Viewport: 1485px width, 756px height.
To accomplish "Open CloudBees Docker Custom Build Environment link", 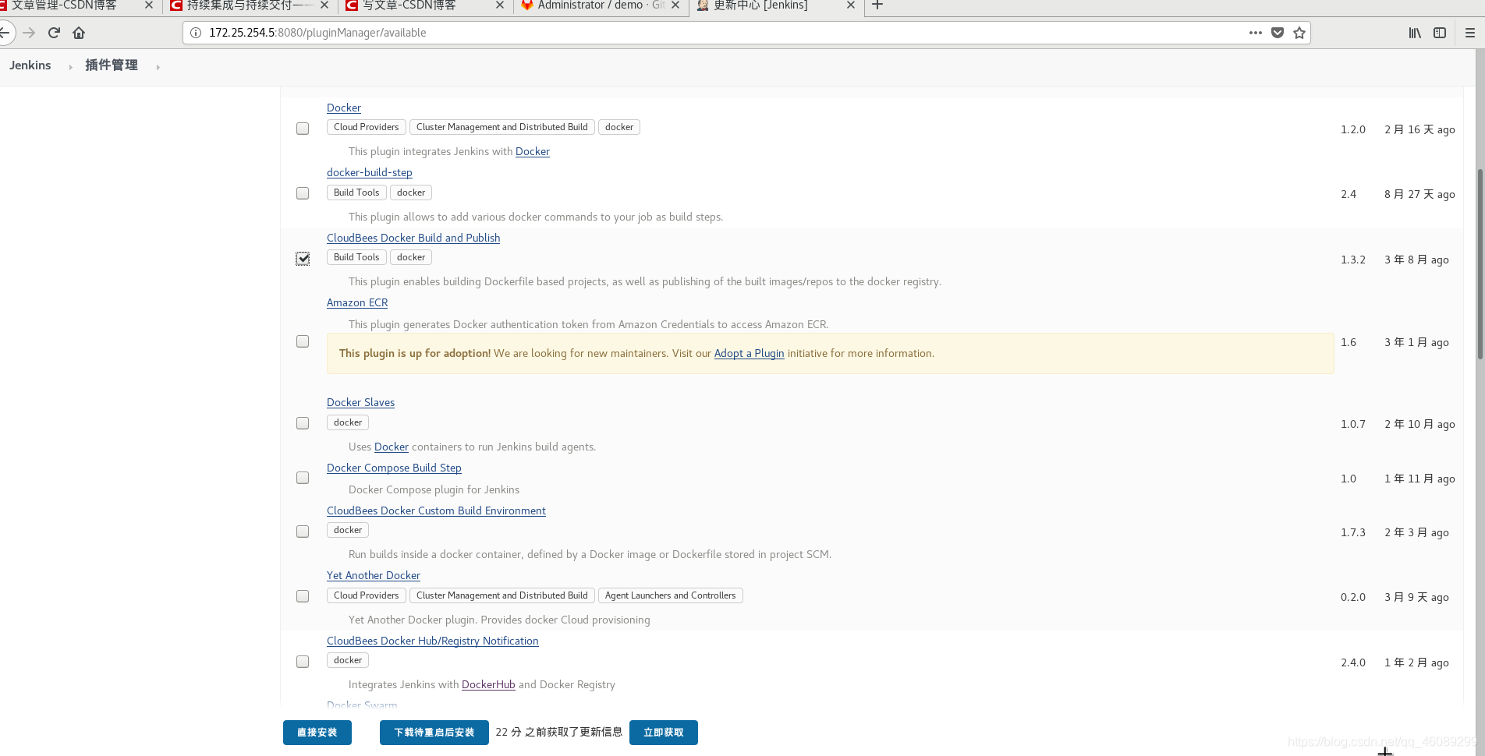I will (436, 510).
